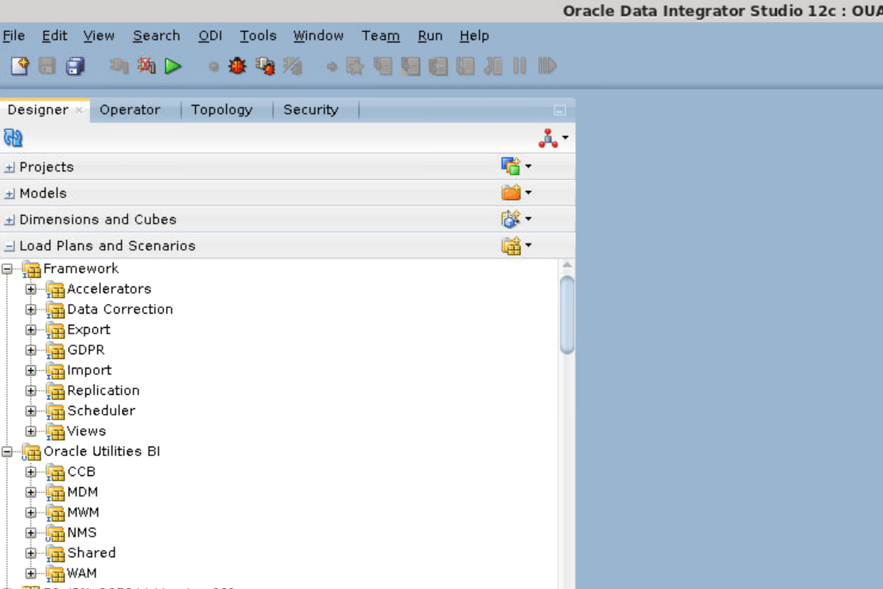Open the new Model folder icon on Models header

point(512,192)
